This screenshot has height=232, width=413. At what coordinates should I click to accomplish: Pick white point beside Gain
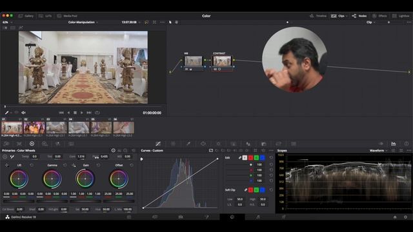(74, 165)
